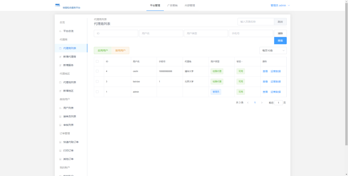
Task: Click the 启用用户 enable button
Action: (x=103, y=50)
